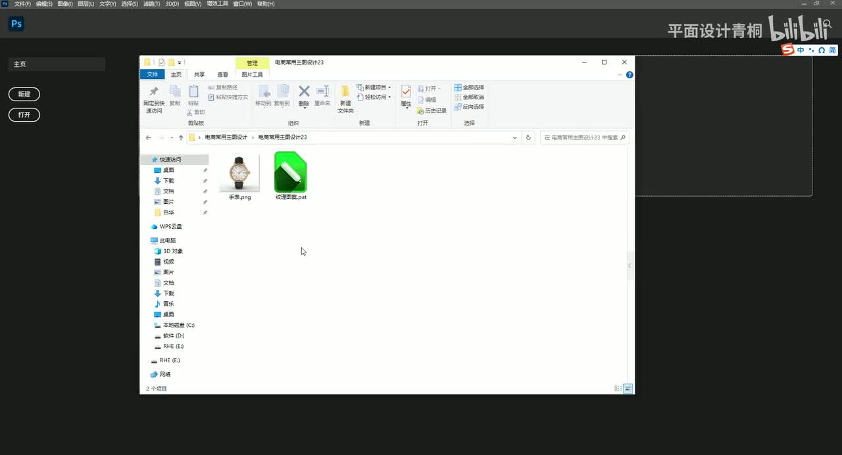The width and height of the screenshot is (842, 455).
Task: Click 电商常用主图设计 in the breadcrumb path
Action: coord(226,137)
